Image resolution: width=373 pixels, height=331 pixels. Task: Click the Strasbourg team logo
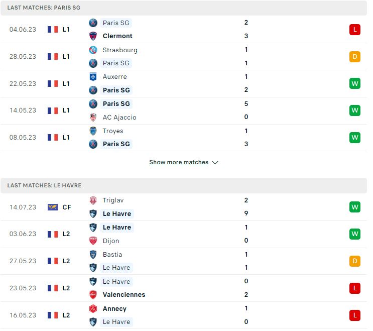(94, 50)
